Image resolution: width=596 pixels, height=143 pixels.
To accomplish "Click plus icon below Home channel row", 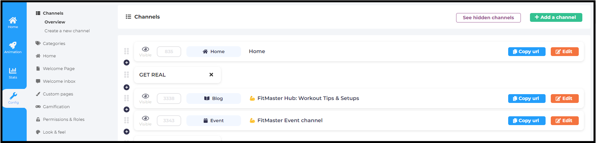I will click(127, 63).
